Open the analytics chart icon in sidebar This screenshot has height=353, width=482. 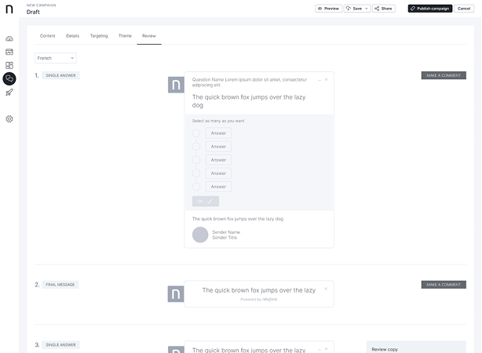pyautogui.click(x=9, y=52)
